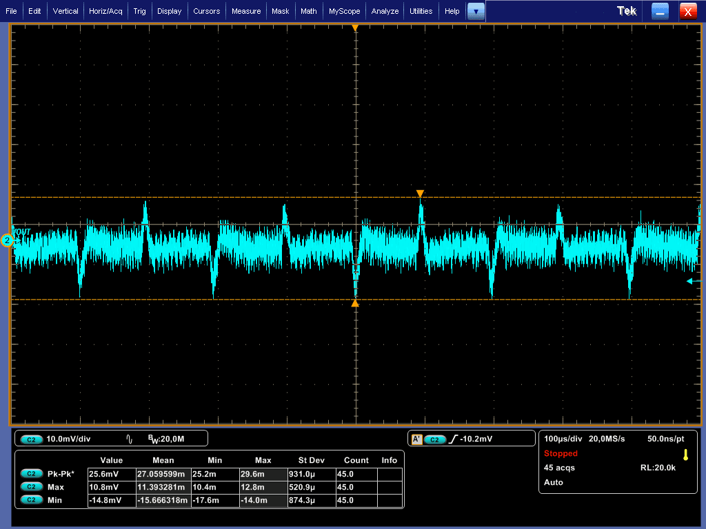The width and height of the screenshot is (706, 529).
Task: Click the cyan trigger level arrow on right edge
Action: (x=692, y=281)
